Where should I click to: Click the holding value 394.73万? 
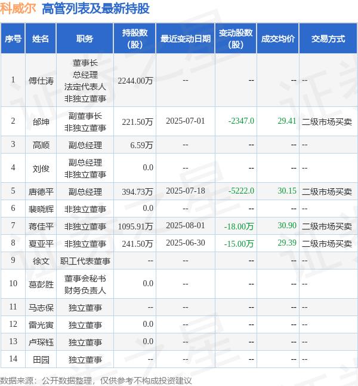pos(137,192)
